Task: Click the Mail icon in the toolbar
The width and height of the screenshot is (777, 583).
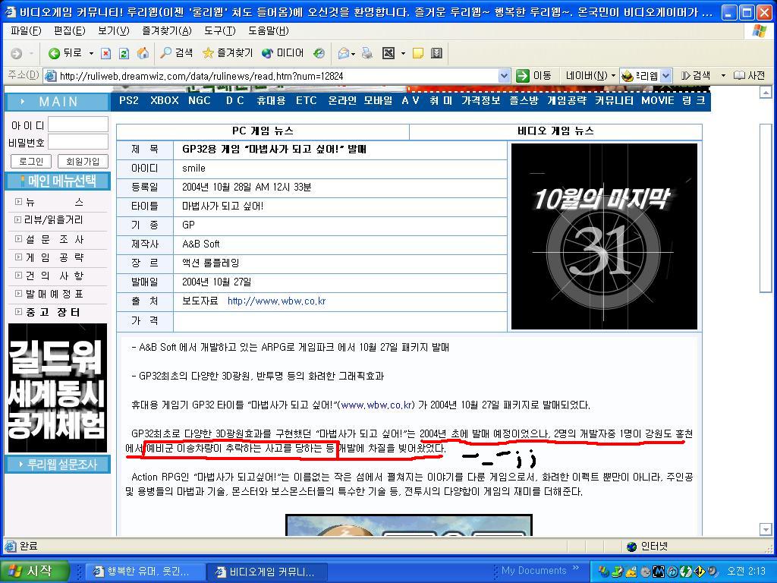Action: click(342, 53)
